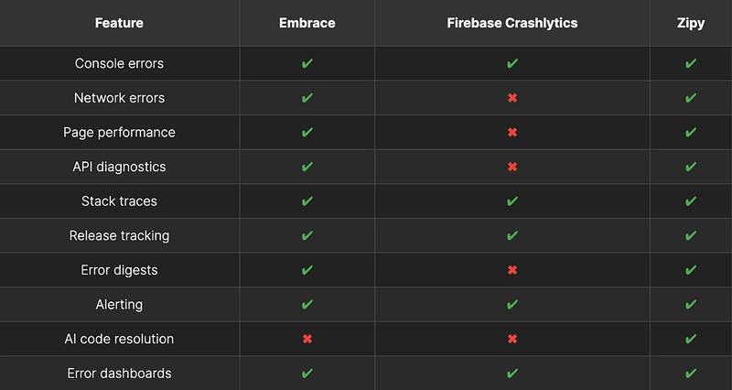Click Embrace's red cross for AI code resolution
The height and width of the screenshot is (390, 732).
tap(307, 339)
